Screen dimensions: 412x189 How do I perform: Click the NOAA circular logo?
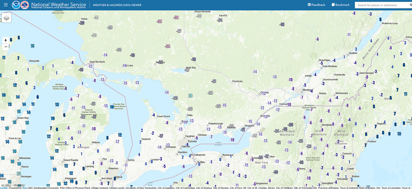(16, 5)
